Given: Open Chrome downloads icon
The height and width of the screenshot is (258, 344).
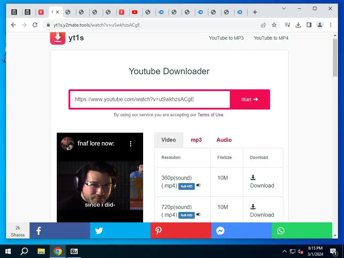Looking at the screenshot, I should coord(298,25).
